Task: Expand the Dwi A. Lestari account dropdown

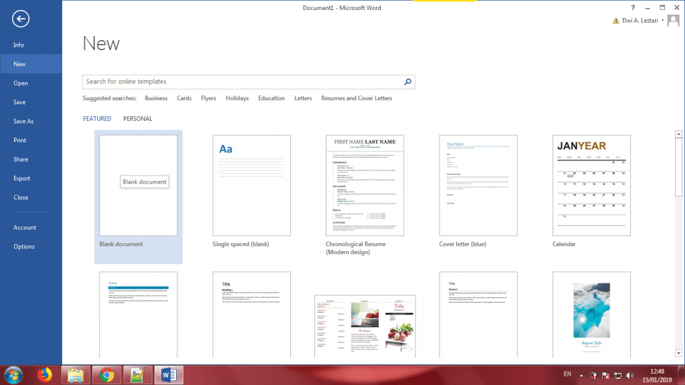Action: click(x=662, y=21)
